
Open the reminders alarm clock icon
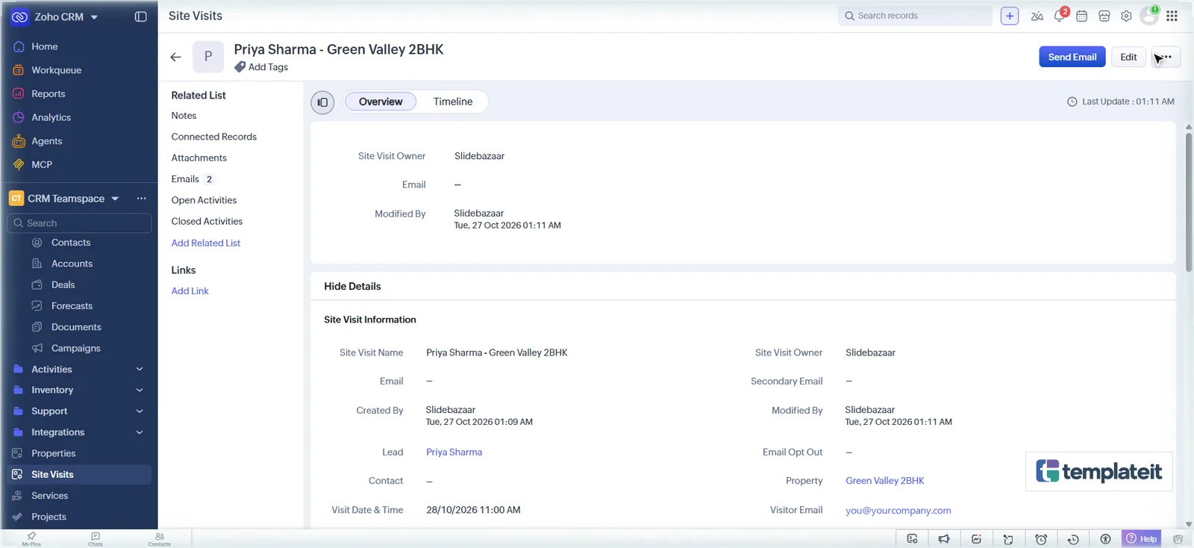click(x=1041, y=539)
